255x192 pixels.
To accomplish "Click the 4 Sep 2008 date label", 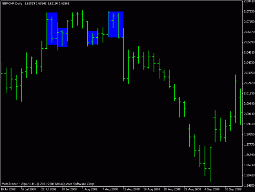I will pos(212,190).
